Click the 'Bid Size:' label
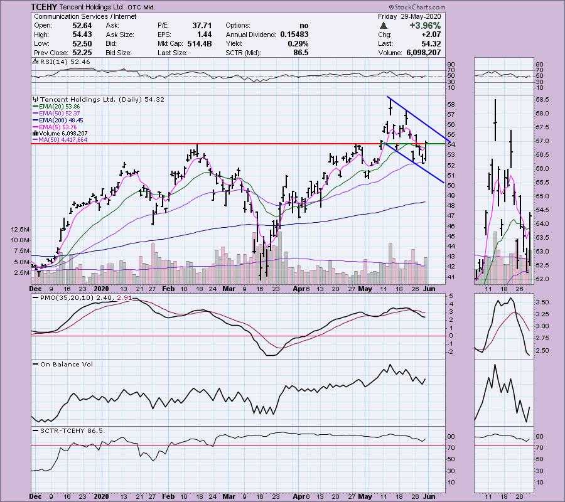This screenshot has height=502, width=565. [120, 53]
